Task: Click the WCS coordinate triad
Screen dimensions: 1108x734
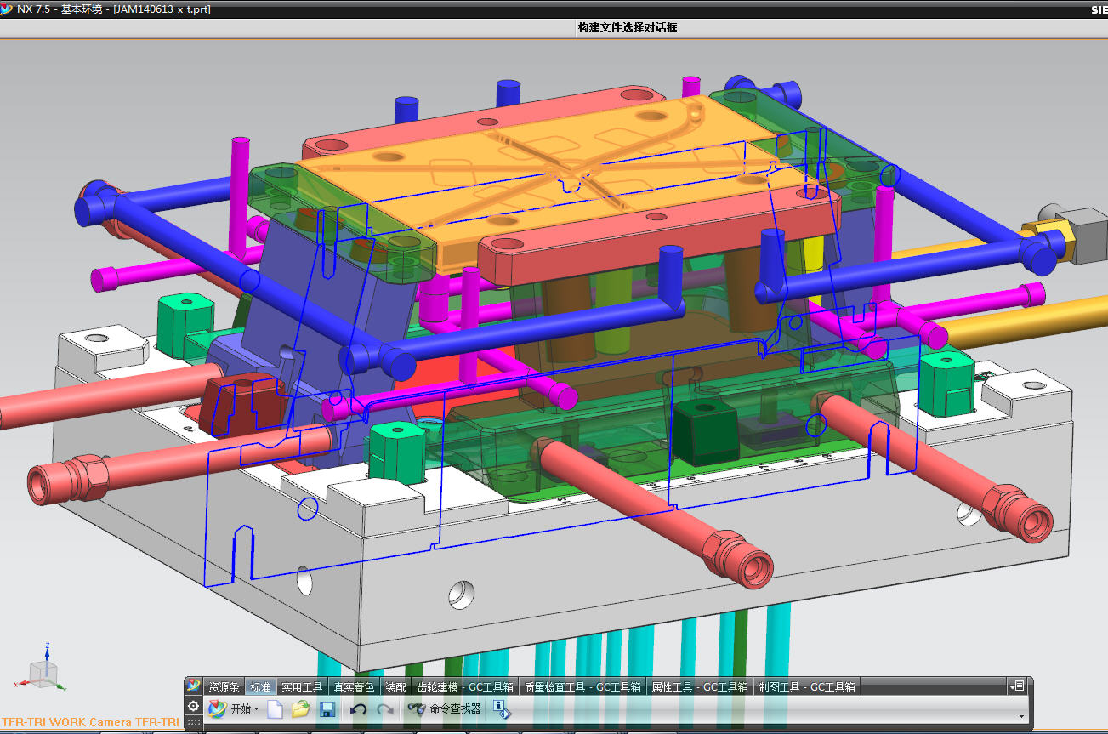Action: coord(42,669)
